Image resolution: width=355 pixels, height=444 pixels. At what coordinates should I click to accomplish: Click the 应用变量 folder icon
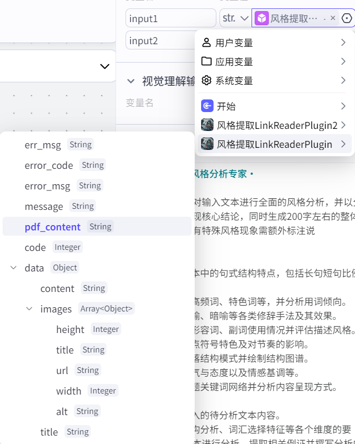[206, 62]
